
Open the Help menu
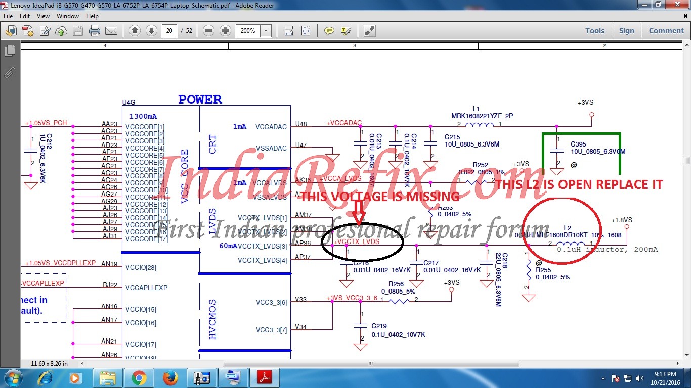(x=92, y=16)
